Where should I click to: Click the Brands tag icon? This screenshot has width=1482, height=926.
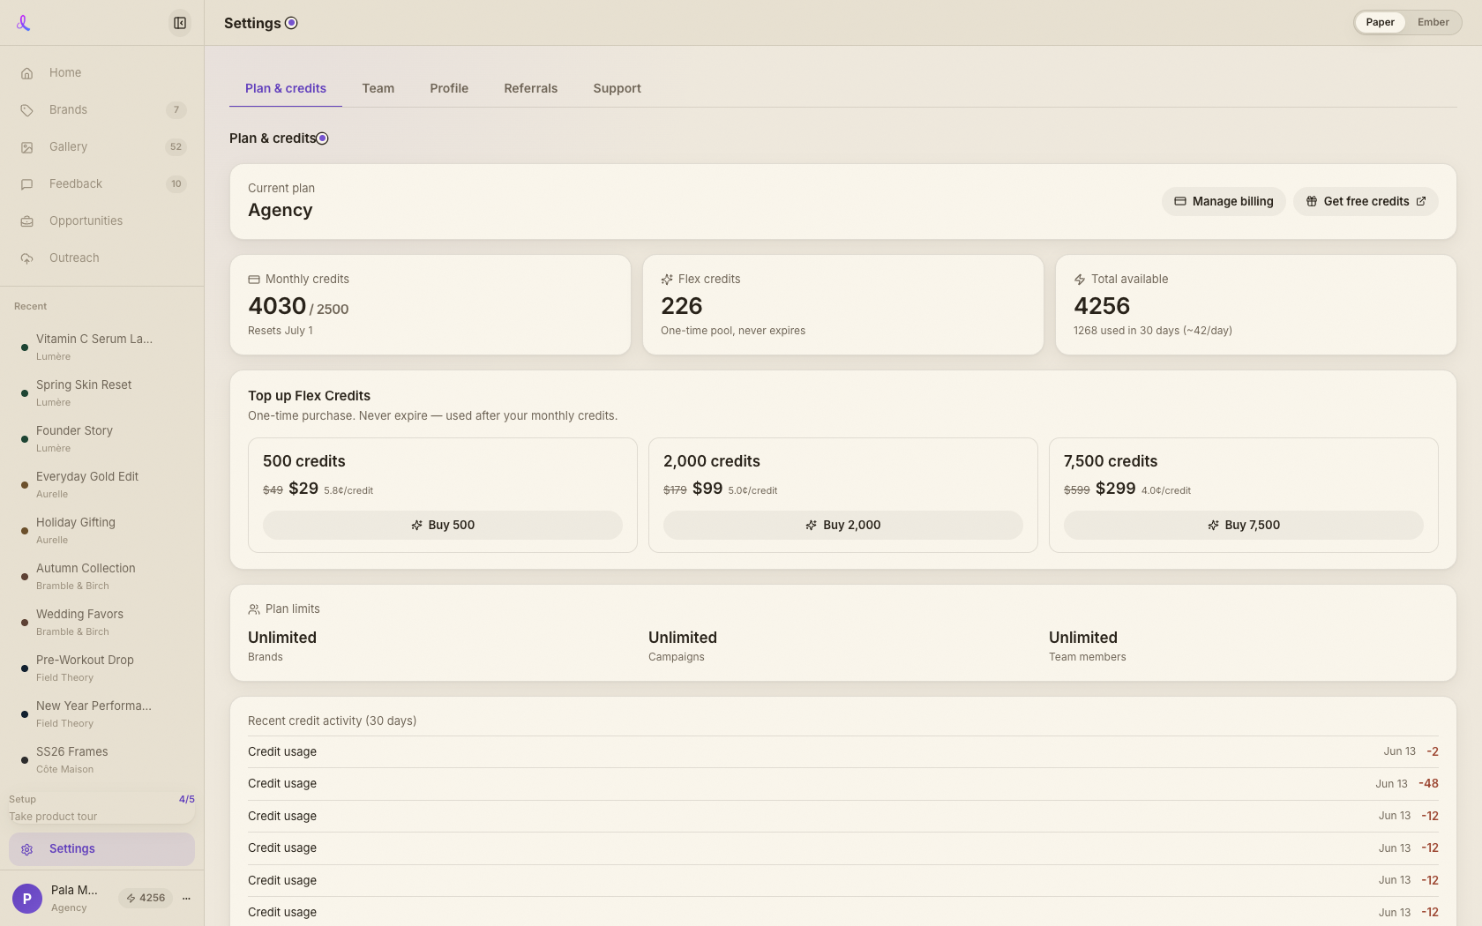coord(27,110)
